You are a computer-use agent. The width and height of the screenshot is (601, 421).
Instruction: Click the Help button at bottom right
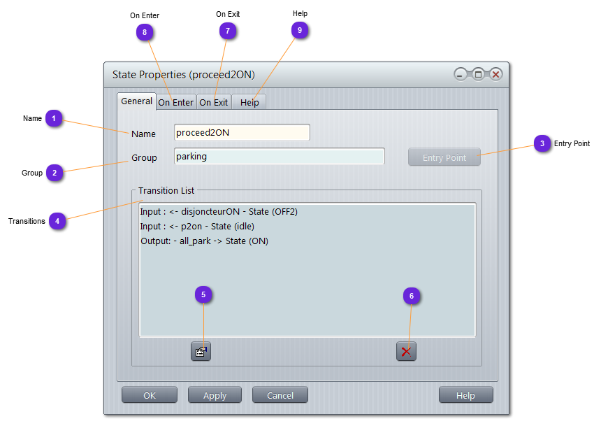(465, 395)
